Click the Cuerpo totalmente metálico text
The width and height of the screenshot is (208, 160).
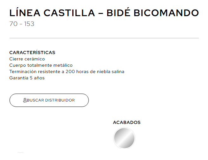point(41,65)
